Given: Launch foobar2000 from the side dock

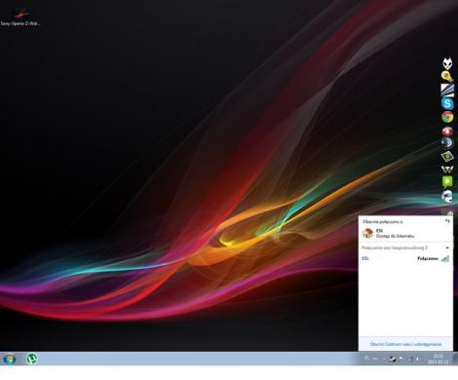Looking at the screenshot, I should click(447, 63).
